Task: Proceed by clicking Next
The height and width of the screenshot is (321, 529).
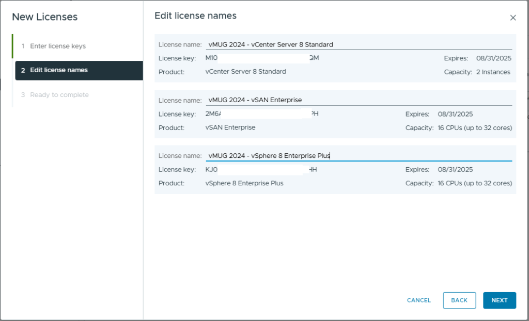Action: (499, 300)
